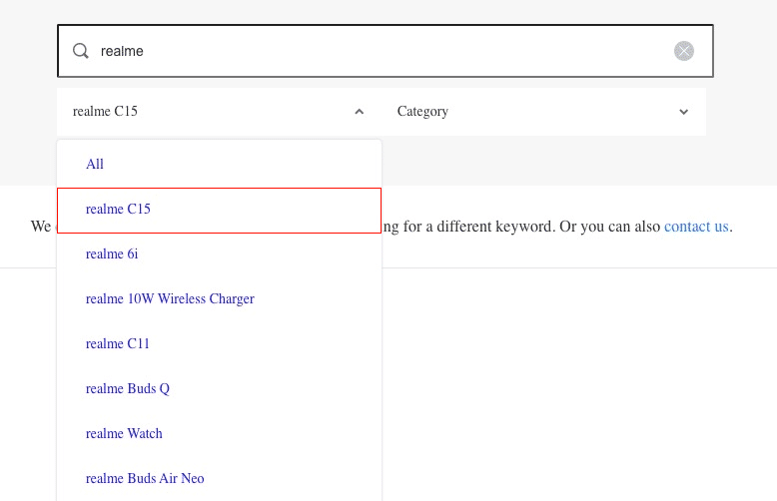Choose 'realme C15' from the dropdown list

click(x=219, y=210)
